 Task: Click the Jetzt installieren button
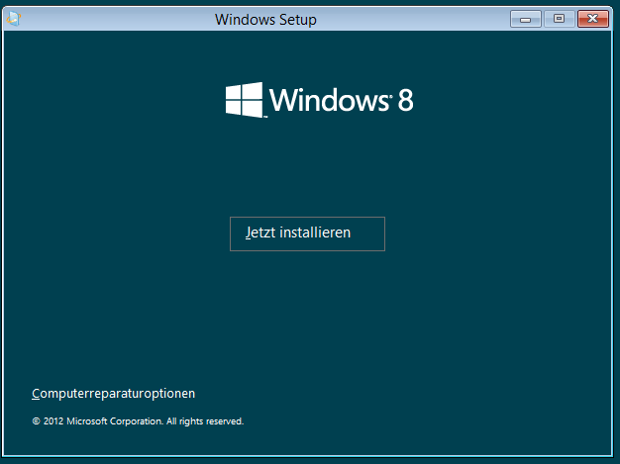tap(307, 233)
